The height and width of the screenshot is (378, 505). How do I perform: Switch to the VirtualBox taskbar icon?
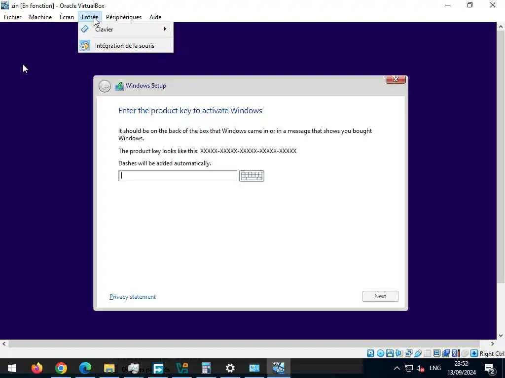[279, 368]
